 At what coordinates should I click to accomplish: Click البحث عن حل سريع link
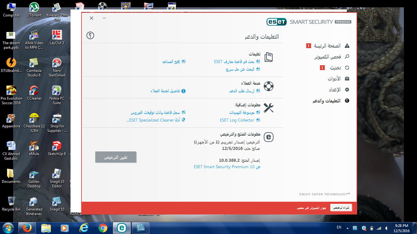coord(243,69)
